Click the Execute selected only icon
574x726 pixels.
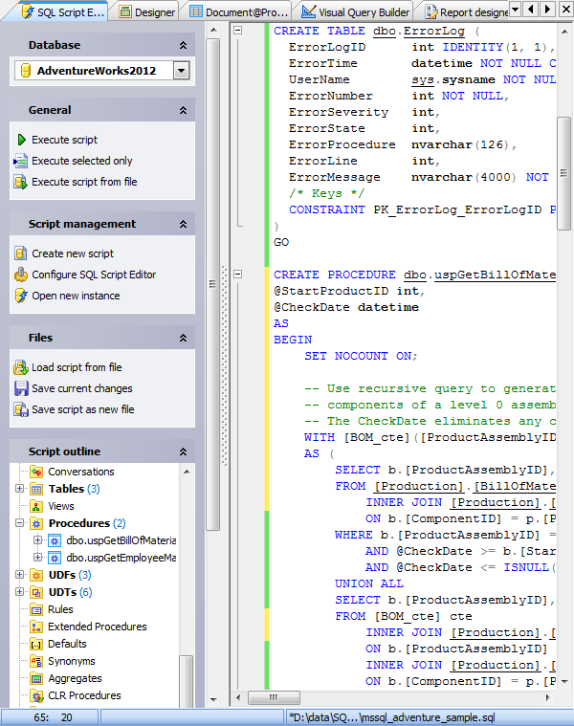click(x=21, y=161)
